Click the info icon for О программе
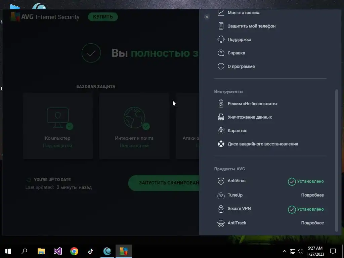The width and height of the screenshot is (344, 258). [x=221, y=66]
